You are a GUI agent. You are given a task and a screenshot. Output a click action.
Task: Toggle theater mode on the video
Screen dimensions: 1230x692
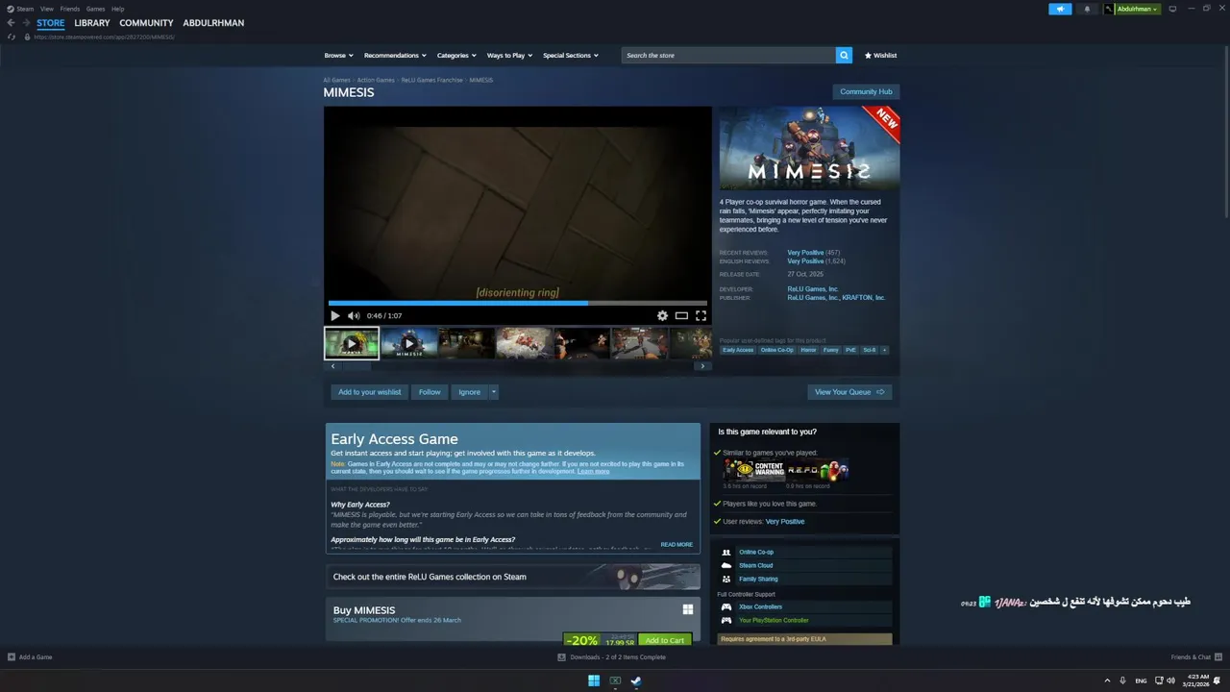tap(681, 315)
